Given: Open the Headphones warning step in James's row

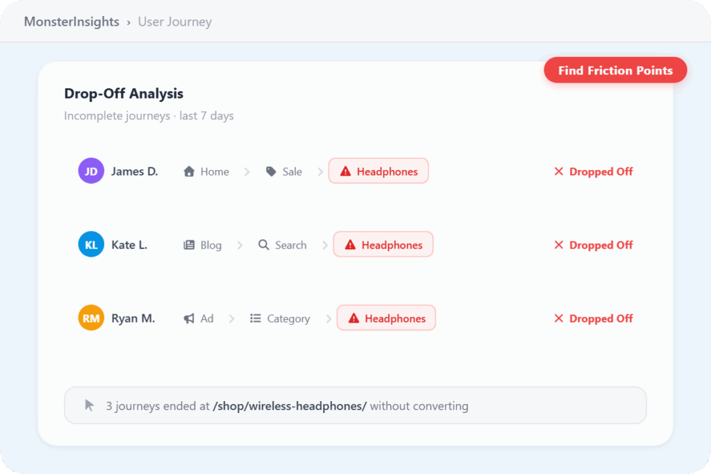Looking at the screenshot, I should 378,171.
